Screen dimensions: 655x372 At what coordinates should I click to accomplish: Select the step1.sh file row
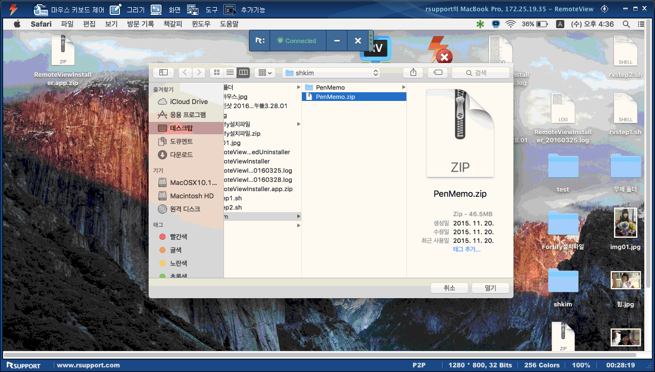262,198
